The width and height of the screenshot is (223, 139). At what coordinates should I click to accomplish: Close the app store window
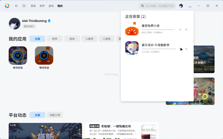pos(217,6)
